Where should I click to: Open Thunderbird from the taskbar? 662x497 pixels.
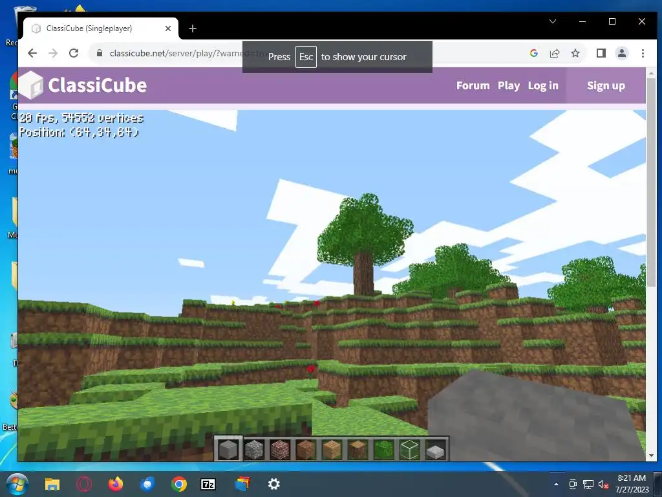(x=147, y=484)
